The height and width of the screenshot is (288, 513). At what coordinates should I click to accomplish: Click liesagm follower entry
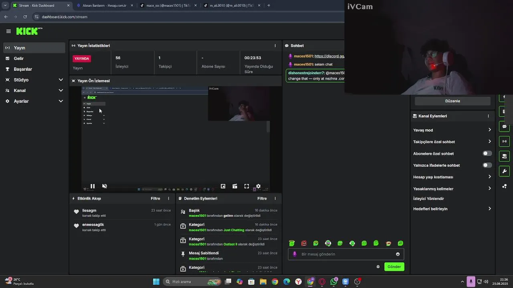click(x=123, y=213)
